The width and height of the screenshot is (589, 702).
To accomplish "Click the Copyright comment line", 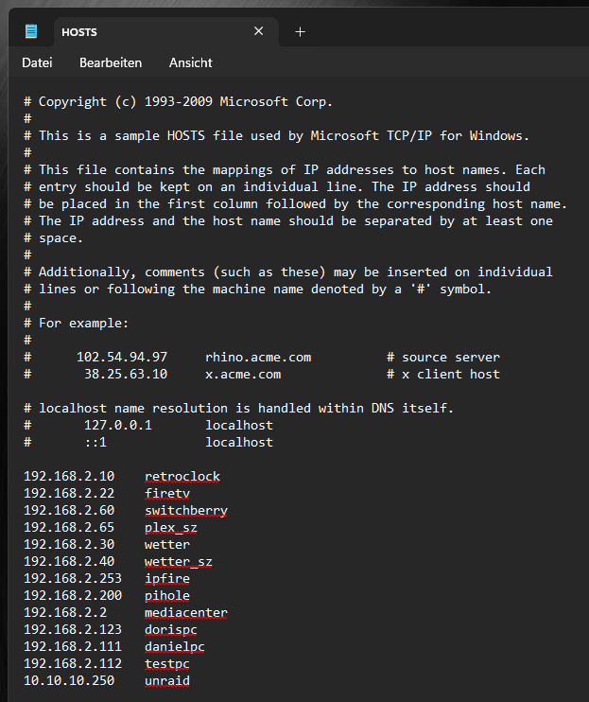I will click(x=178, y=101).
